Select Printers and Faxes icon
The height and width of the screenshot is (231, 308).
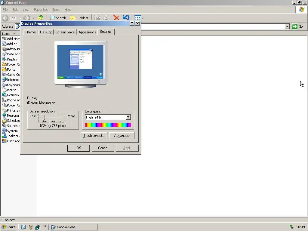(4, 110)
